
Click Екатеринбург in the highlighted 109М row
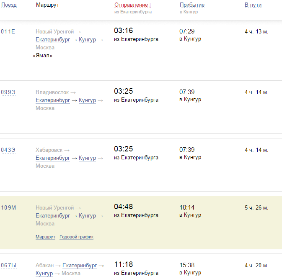click(53, 216)
